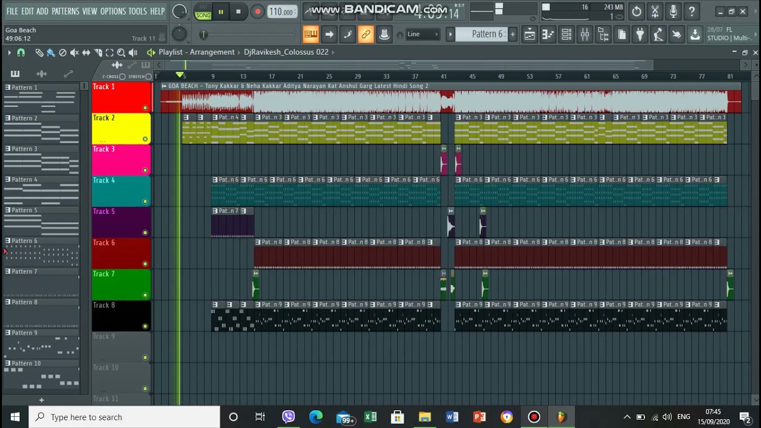Screen dimensions: 761x428
Task: Open the playlist options arrow menu
Action: tap(9, 52)
